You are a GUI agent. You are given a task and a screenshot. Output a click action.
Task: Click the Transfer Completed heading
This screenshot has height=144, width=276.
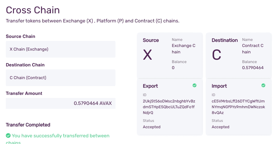click(x=28, y=125)
